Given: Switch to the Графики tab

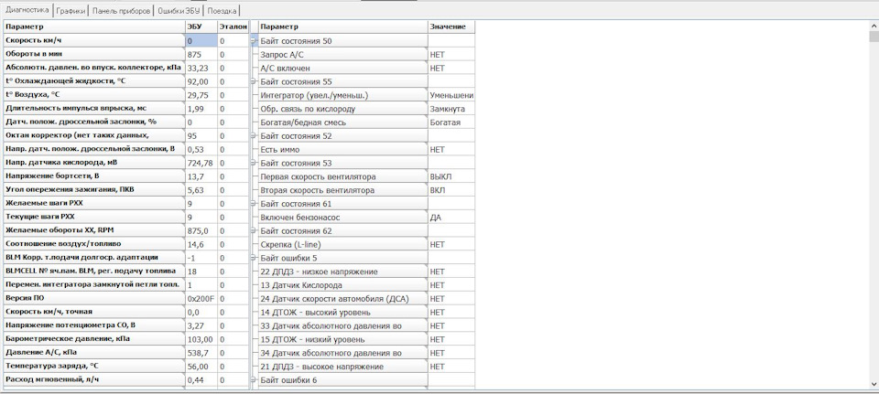Looking at the screenshot, I should (x=71, y=11).
